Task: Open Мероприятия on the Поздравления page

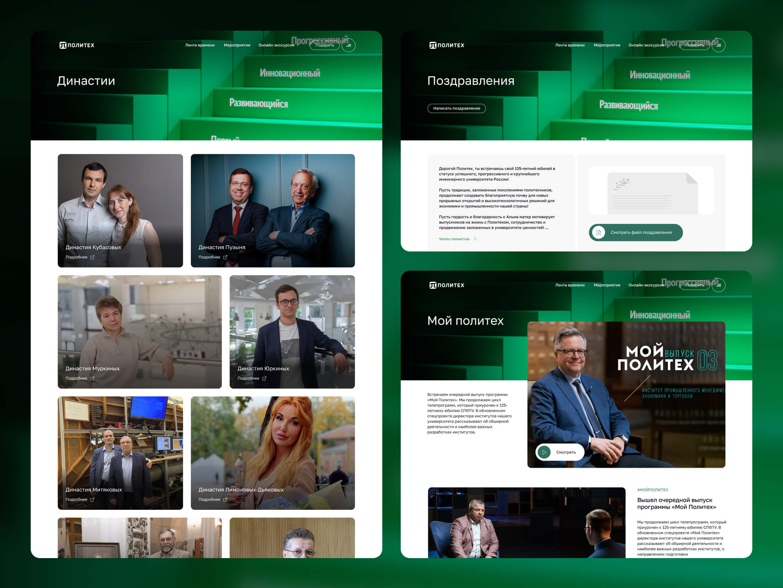Action: pyautogui.click(x=607, y=45)
